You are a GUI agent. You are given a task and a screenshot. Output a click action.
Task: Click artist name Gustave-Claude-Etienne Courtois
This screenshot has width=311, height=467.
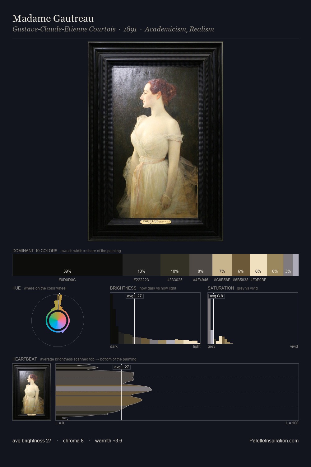coord(64,29)
